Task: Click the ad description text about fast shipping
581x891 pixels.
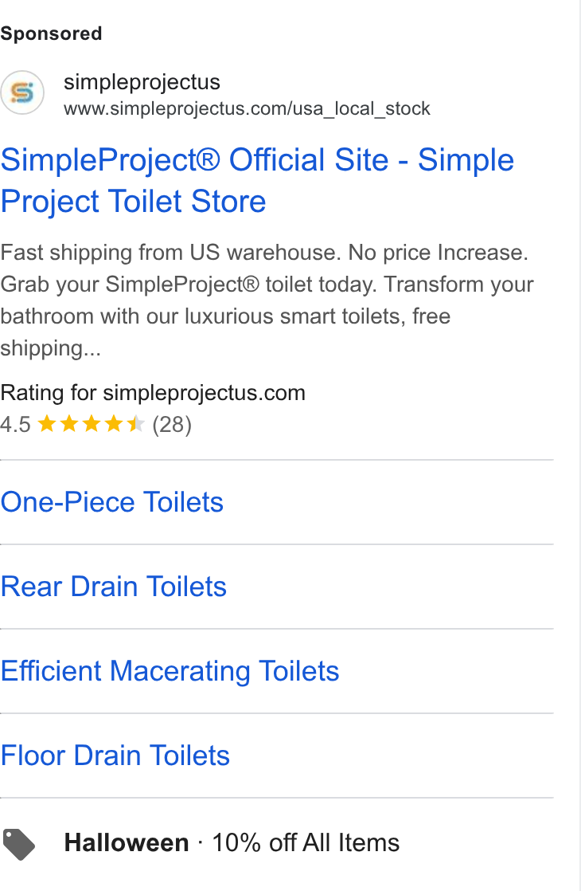Action: tap(267, 300)
